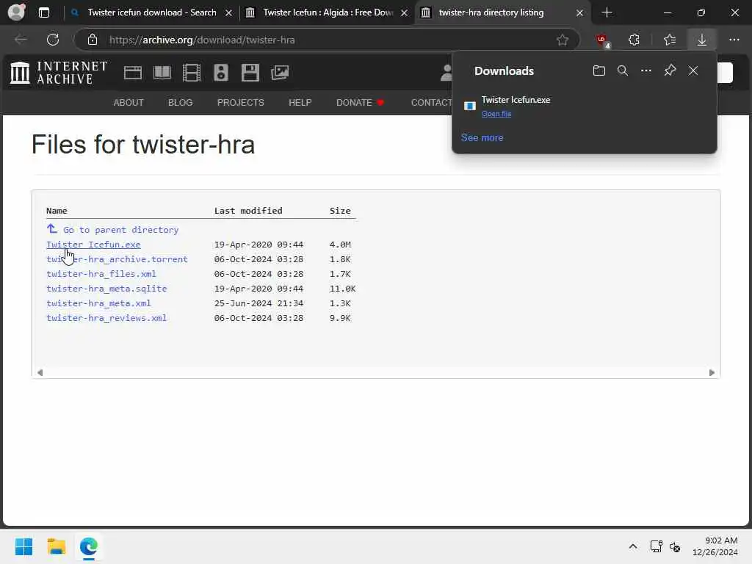Open the downloads folder icon
This screenshot has width=752, height=564.
599,70
